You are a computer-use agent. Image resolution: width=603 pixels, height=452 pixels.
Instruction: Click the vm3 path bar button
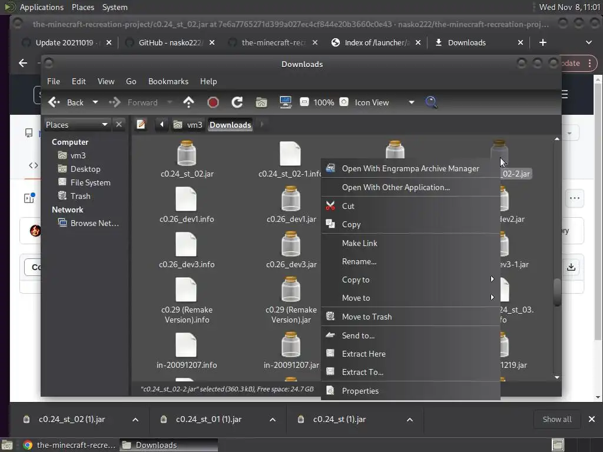pos(188,125)
